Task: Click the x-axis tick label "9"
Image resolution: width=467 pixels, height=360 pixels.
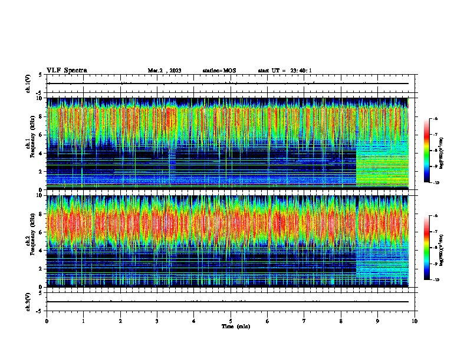Action: pyautogui.click(x=377, y=321)
